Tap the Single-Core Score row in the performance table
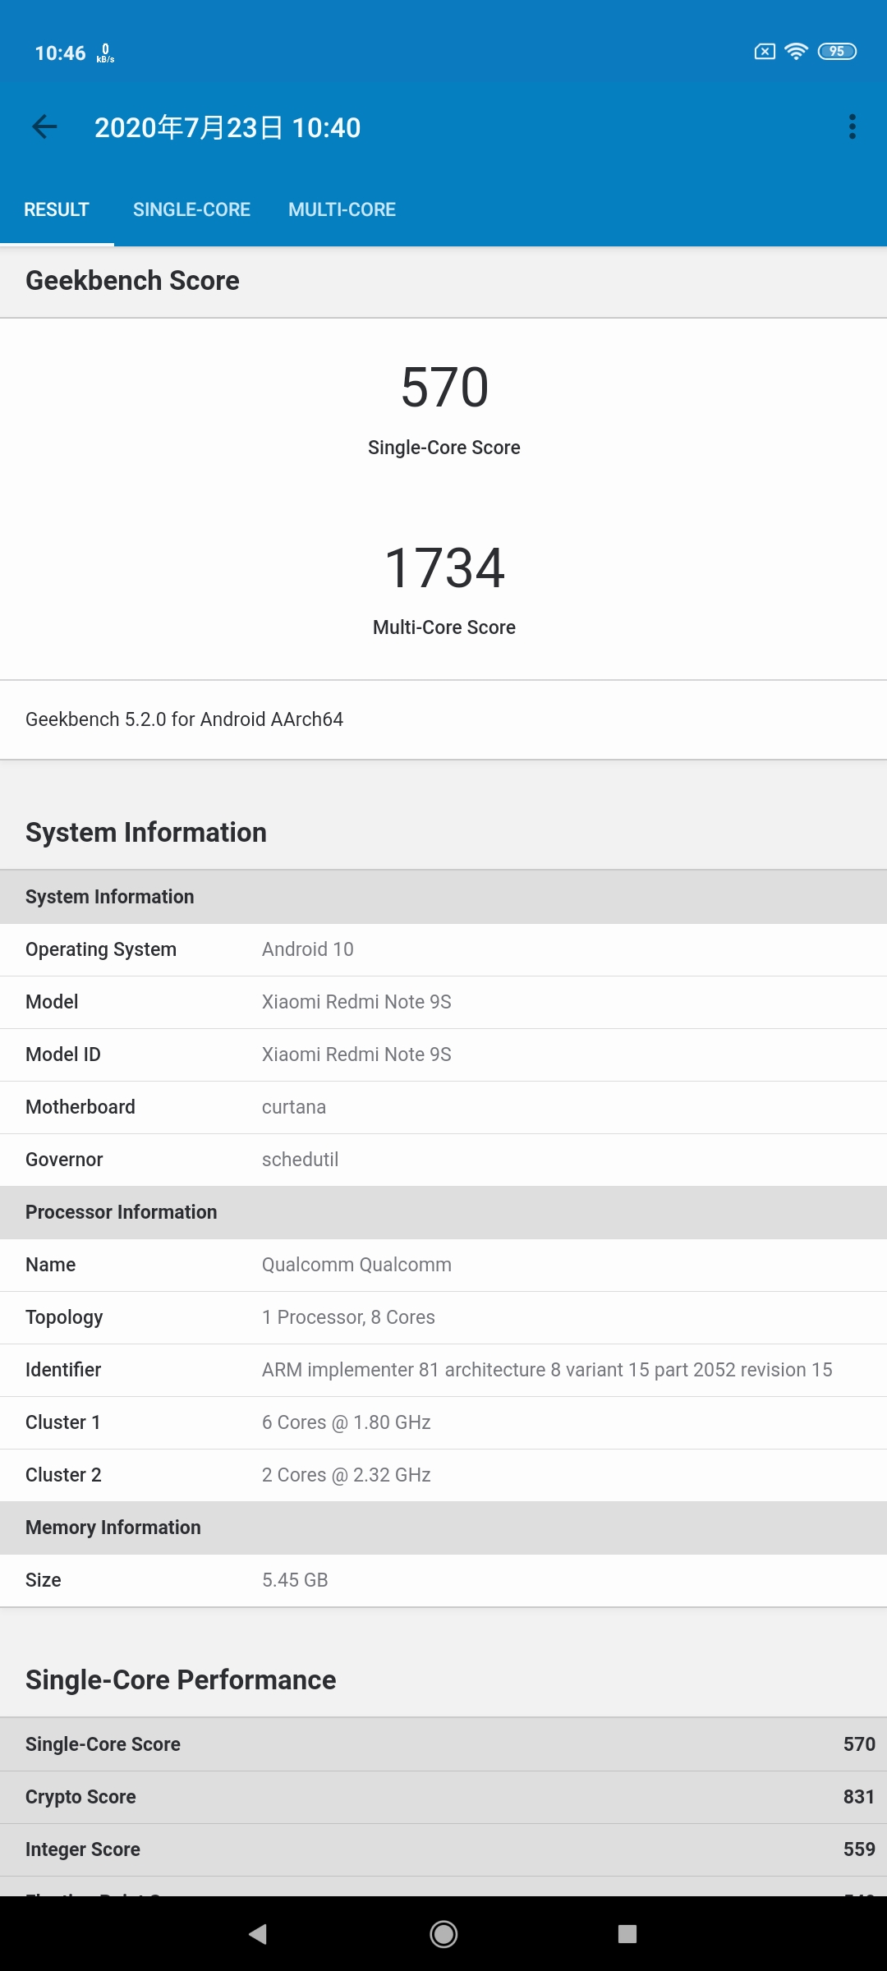The image size is (887, 1971). 443,1744
